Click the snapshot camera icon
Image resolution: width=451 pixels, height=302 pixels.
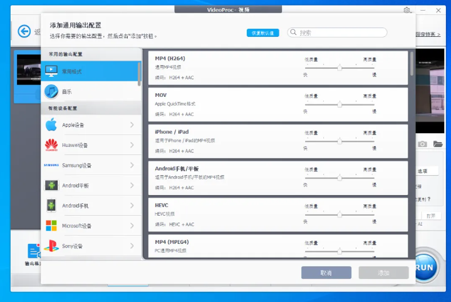(422, 144)
